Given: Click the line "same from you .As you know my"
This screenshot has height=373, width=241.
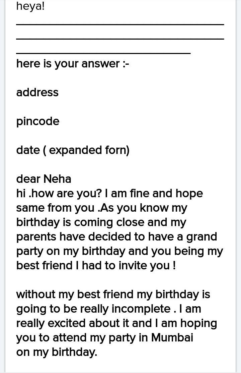Looking at the screenshot, I should pos(101,208).
